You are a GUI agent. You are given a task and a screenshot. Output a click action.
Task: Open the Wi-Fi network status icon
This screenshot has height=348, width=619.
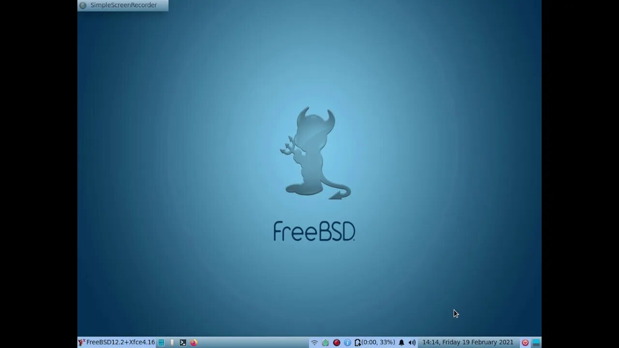coord(314,342)
